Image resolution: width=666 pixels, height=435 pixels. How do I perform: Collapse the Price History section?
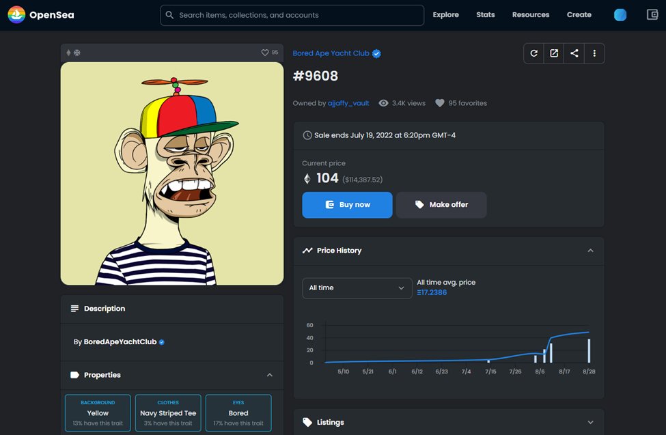coord(590,251)
